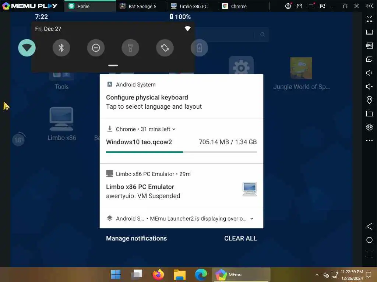Install APK from sidebar icon
The height and width of the screenshot is (282, 377).
click(369, 46)
